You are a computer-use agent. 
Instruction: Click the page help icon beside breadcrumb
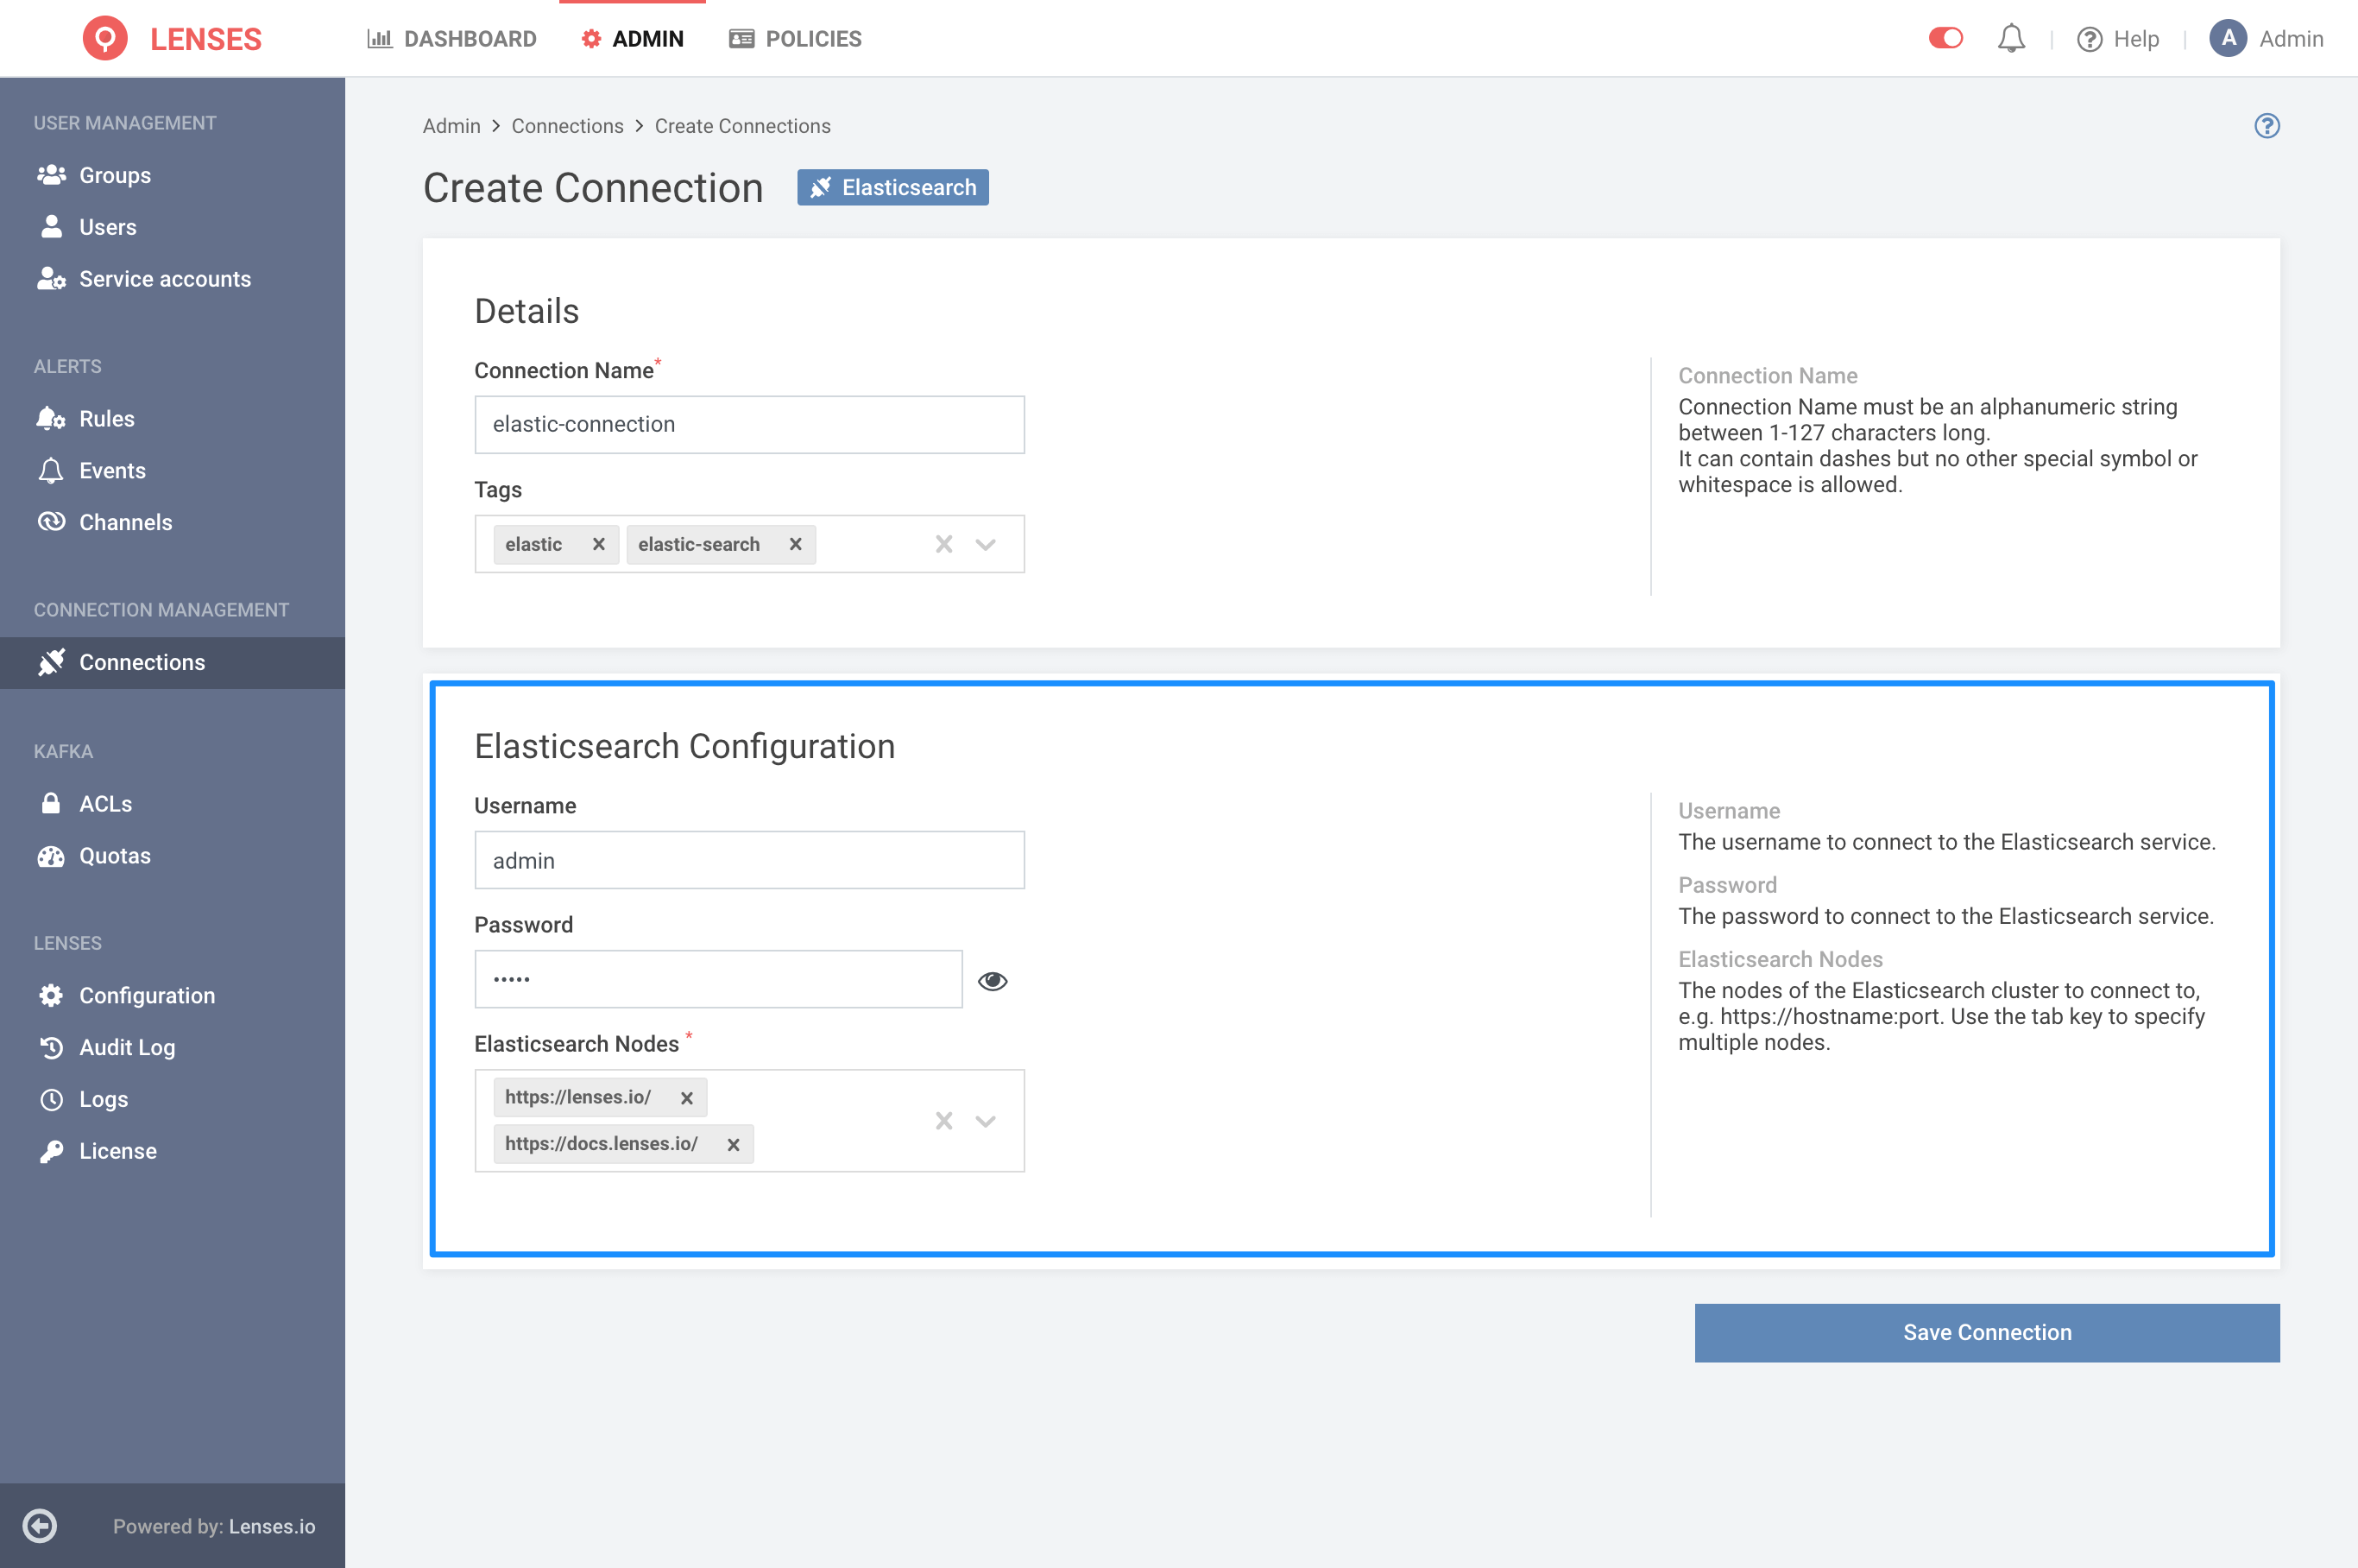click(x=2266, y=126)
